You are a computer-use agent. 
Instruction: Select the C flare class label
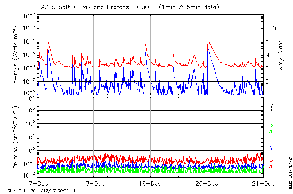click(x=267, y=68)
